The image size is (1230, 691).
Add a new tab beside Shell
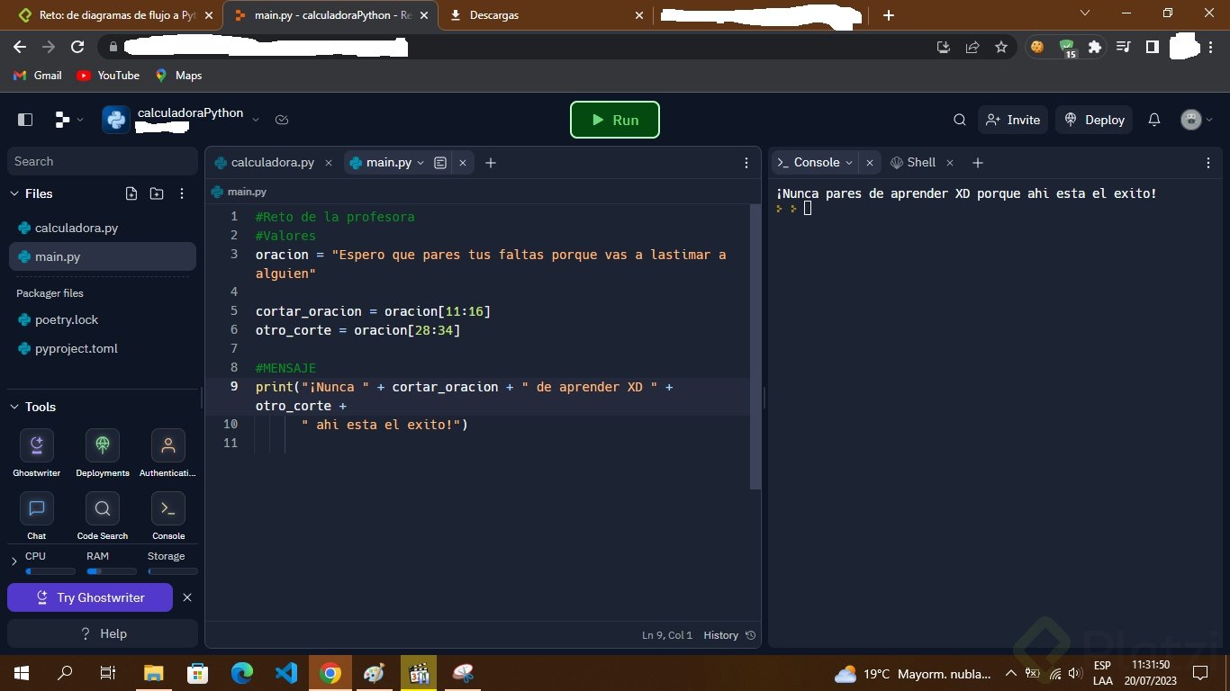[x=978, y=163]
